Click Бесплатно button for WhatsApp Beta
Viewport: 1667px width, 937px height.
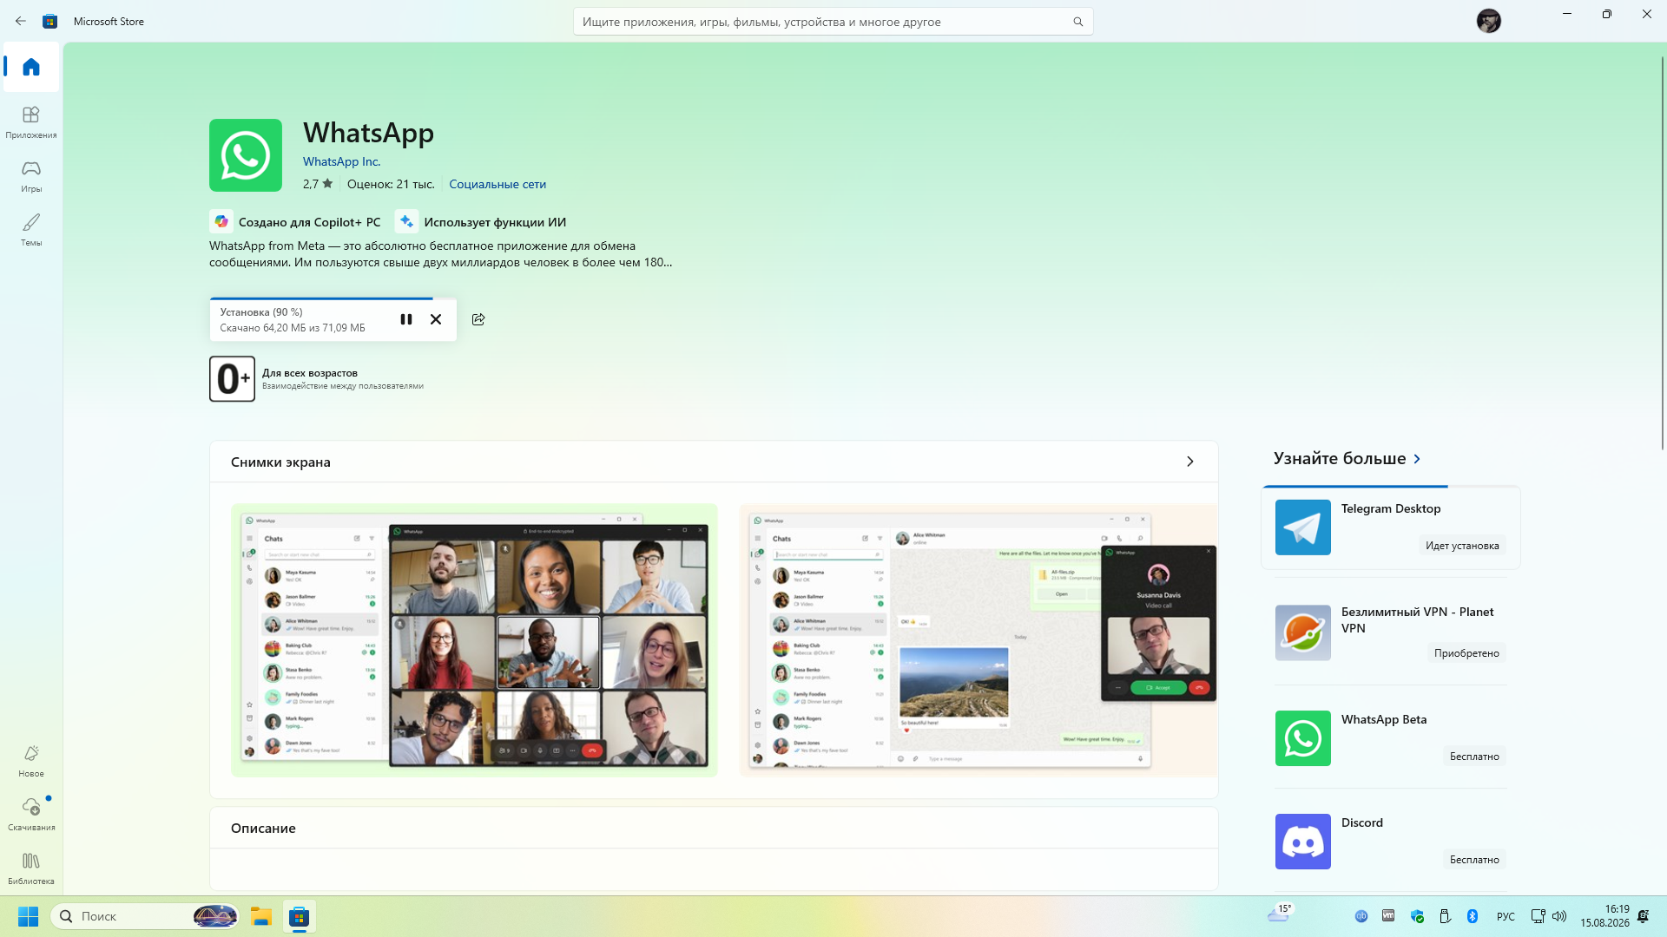pos(1474,757)
